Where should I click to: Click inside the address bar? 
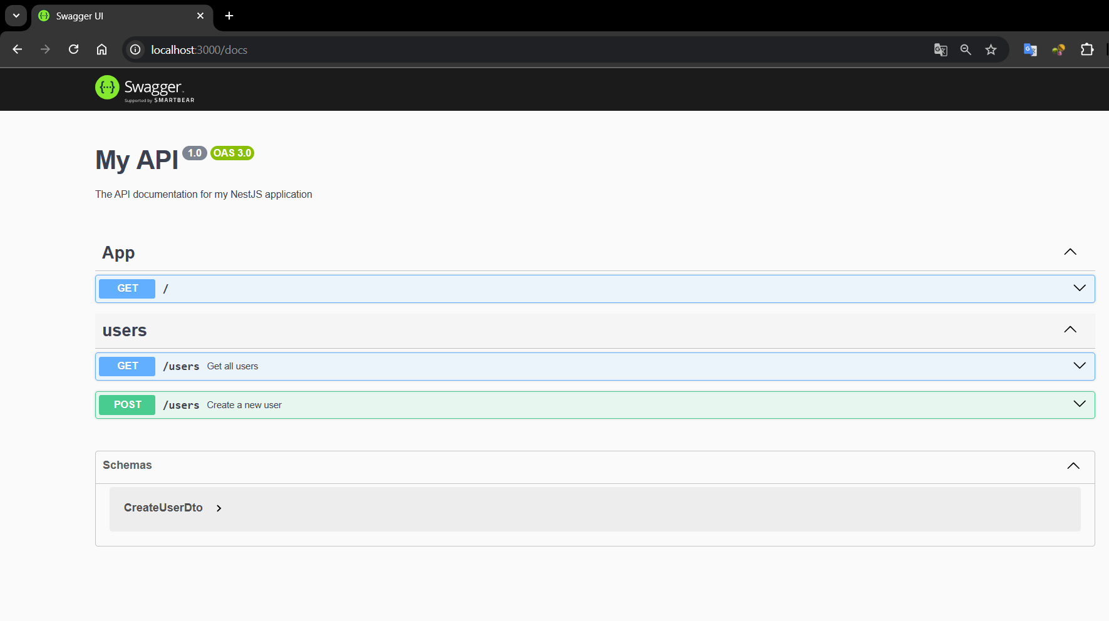438,49
